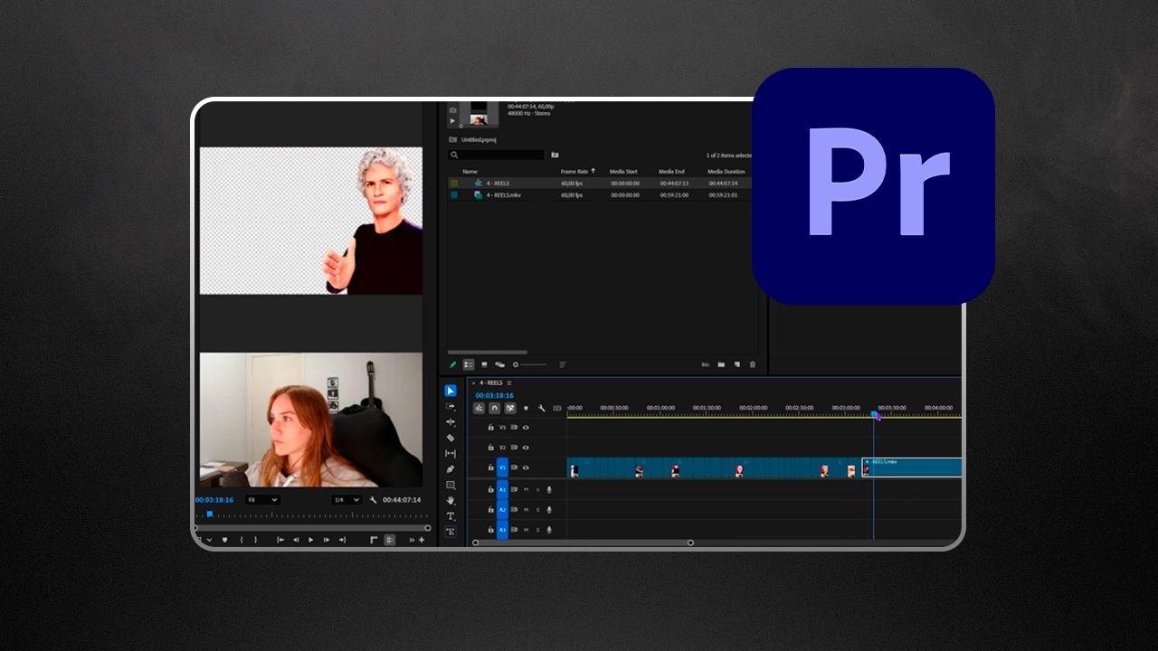The height and width of the screenshot is (651, 1158).
Task: Open the 1/4 playback resolution dropdown
Action: tap(346, 500)
